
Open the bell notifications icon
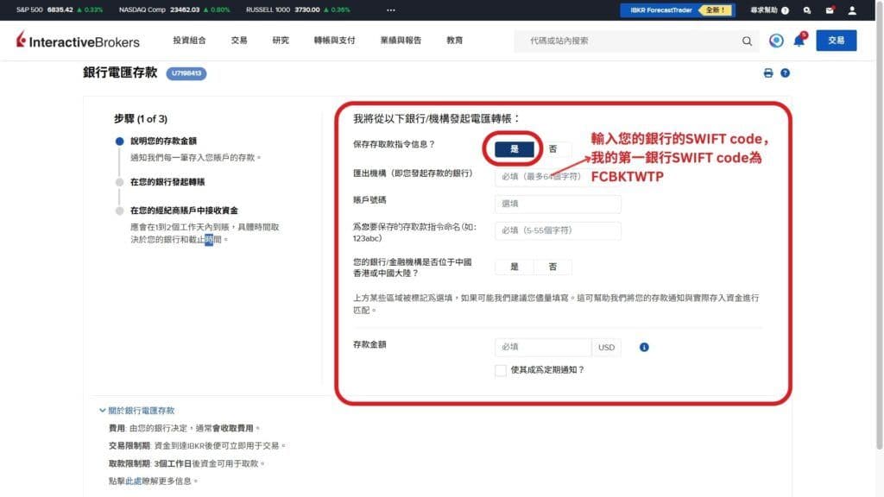[798, 41]
